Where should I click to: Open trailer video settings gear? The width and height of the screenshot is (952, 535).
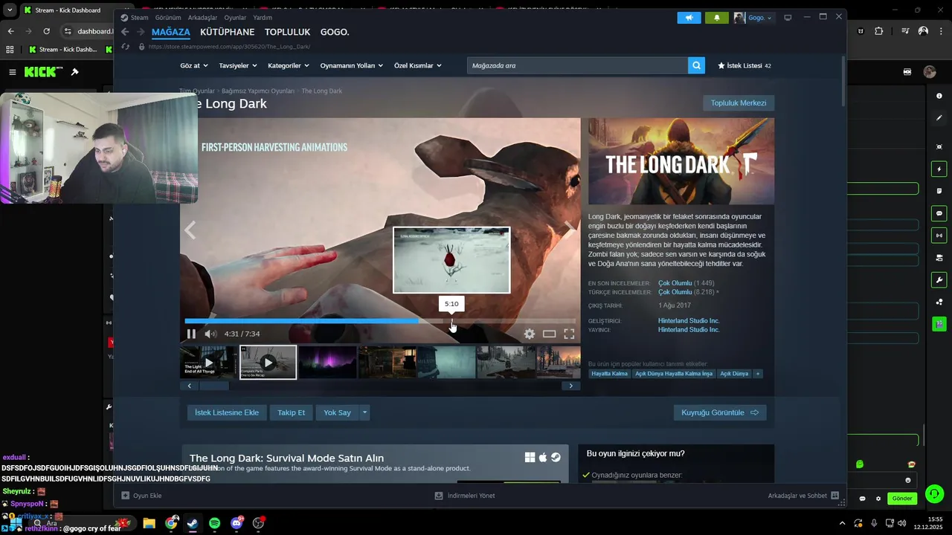click(530, 334)
